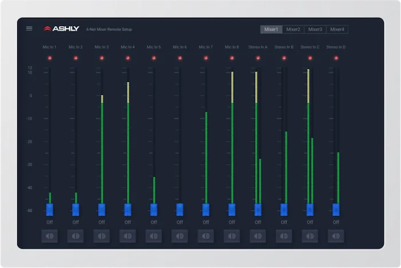Mute the Stereo In D channel

click(x=336, y=235)
